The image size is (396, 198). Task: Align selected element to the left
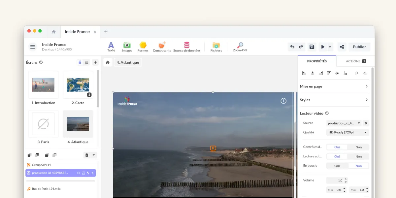[x=304, y=73]
